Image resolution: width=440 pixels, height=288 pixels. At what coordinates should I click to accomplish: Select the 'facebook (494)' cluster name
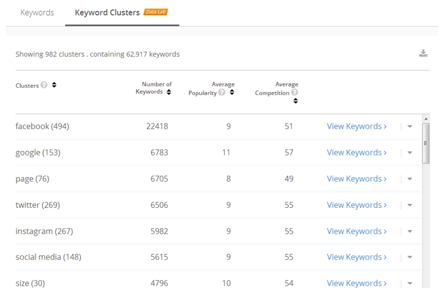tap(42, 126)
